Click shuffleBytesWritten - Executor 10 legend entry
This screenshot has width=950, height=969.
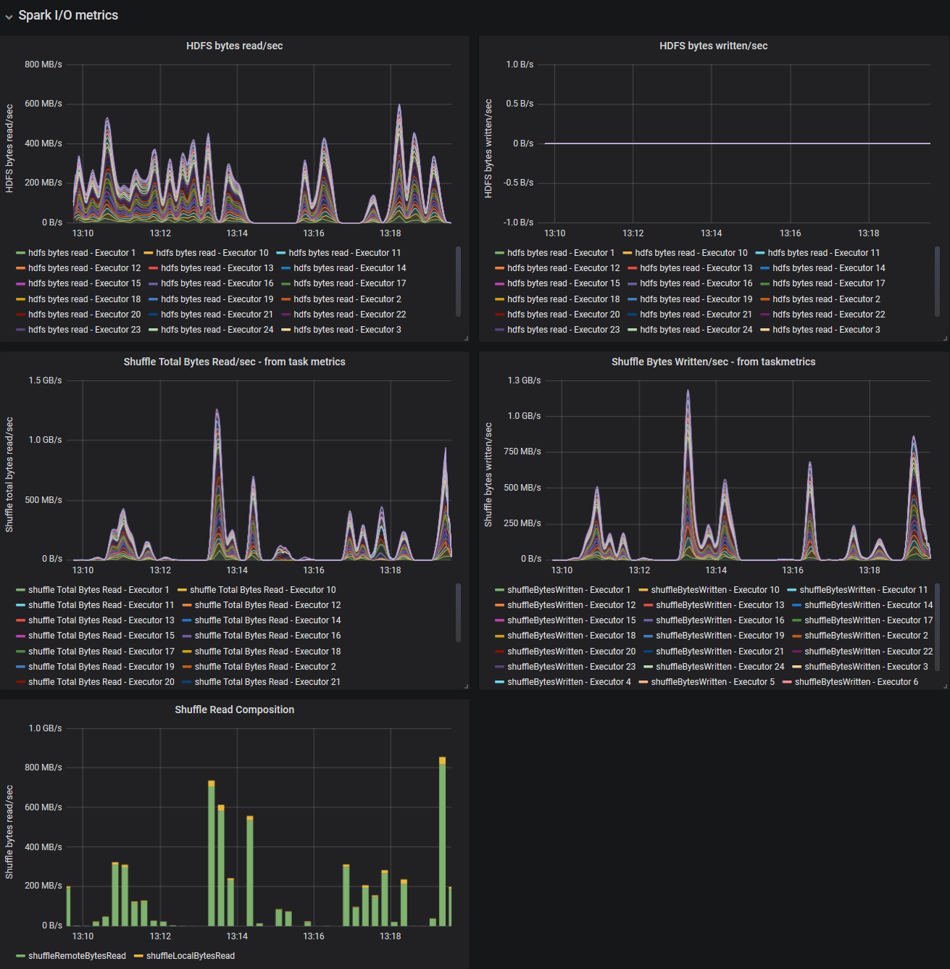tap(715, 590)
